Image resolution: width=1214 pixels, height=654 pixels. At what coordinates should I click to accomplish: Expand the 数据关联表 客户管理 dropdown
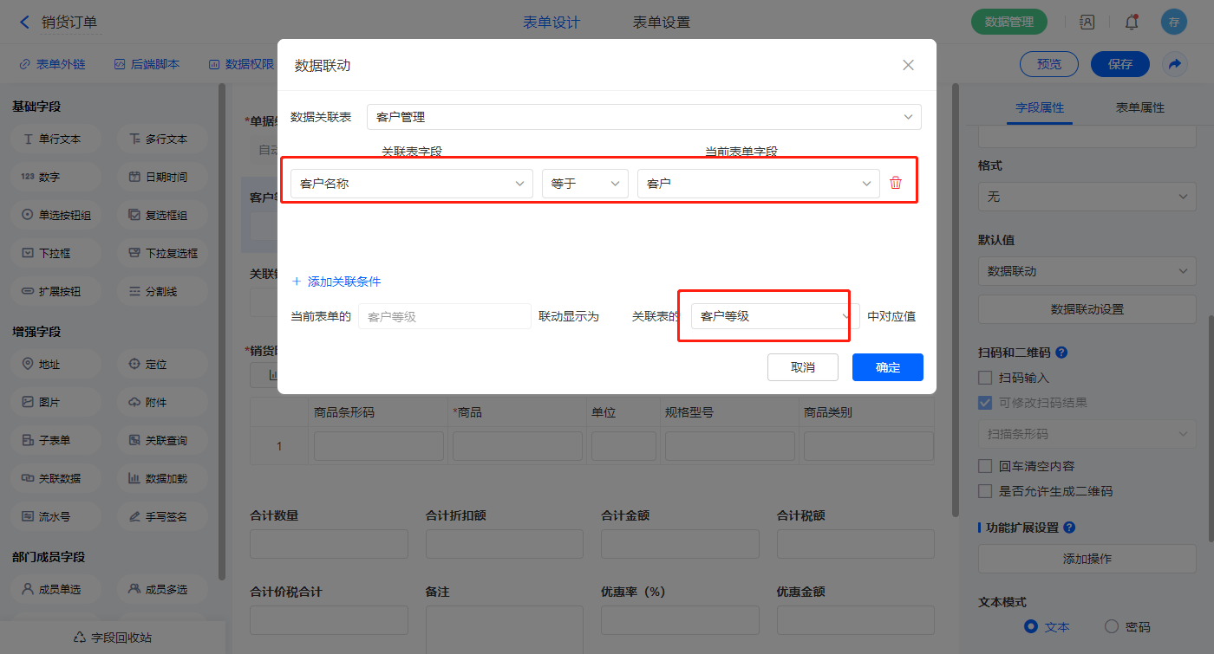tap(643, 117)
